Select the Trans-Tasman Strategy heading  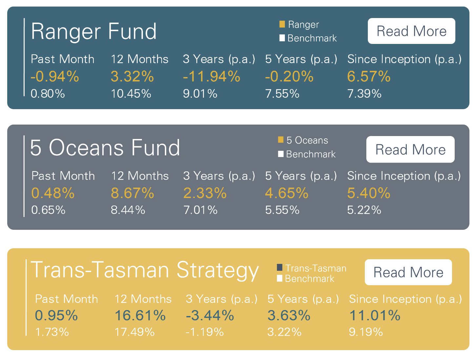[x=145, y=270]
